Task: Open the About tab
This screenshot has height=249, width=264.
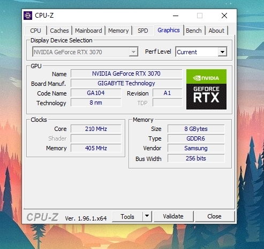Action: pyautogui.click(x=216, y=31)
